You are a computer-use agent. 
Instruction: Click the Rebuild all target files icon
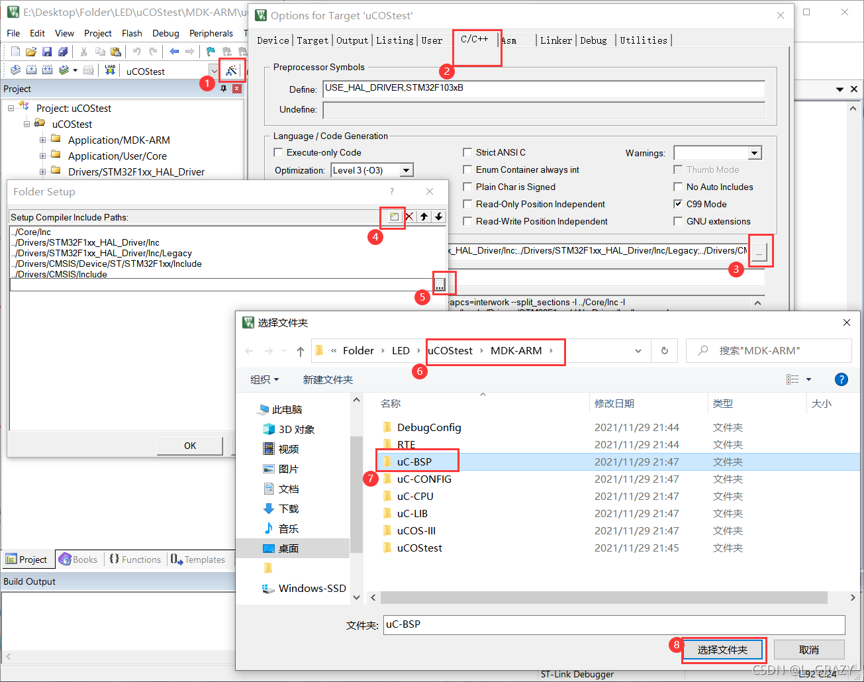48,70
